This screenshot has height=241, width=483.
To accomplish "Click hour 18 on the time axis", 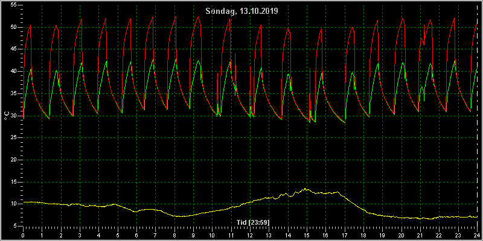I will [363, 236].
